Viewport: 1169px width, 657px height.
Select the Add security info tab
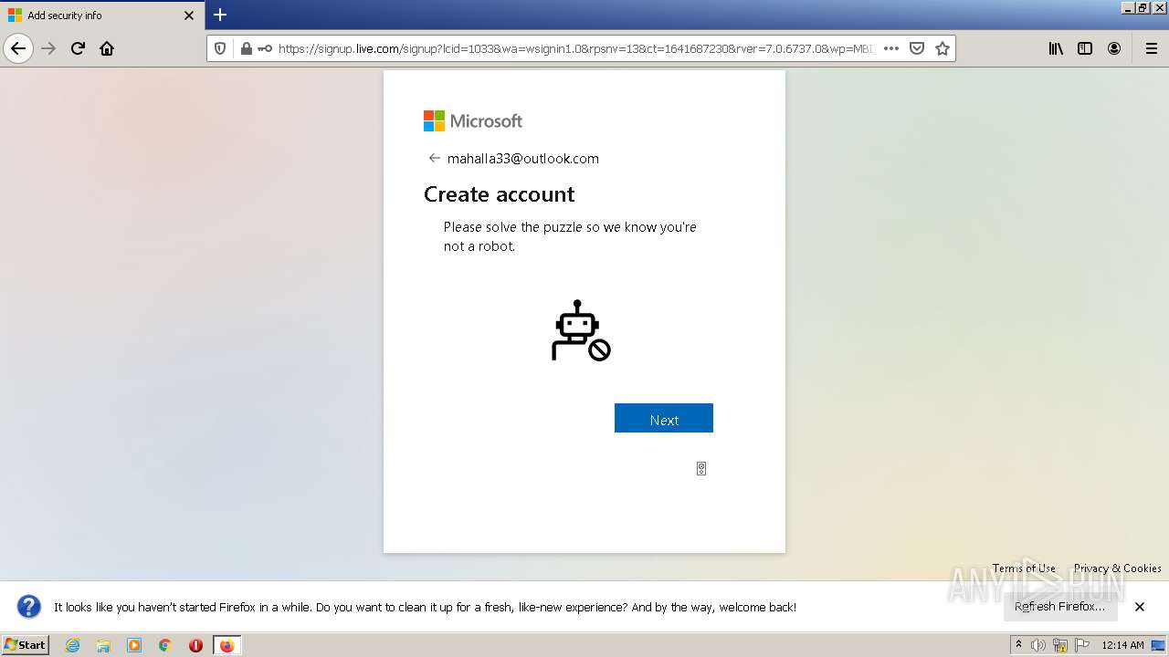pyautogui.click(x=102, y=16)
